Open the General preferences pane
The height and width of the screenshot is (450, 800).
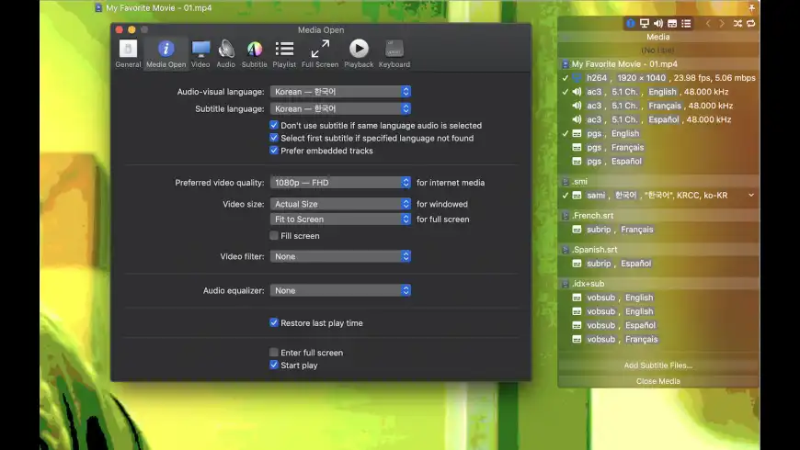tap(128, 53)
